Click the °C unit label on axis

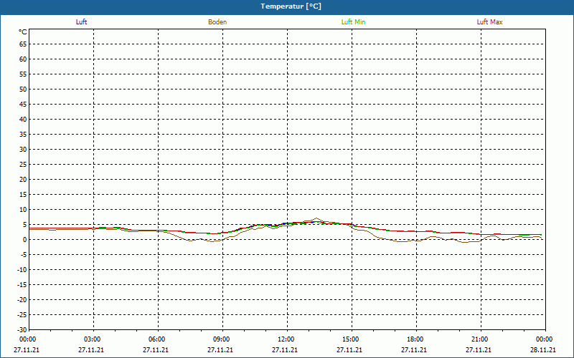pyautogui.click(x=23, y=32)
